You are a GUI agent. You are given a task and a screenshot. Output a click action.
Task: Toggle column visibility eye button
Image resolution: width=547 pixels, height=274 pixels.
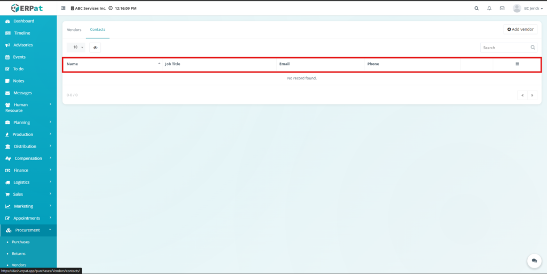click(95, 47)
